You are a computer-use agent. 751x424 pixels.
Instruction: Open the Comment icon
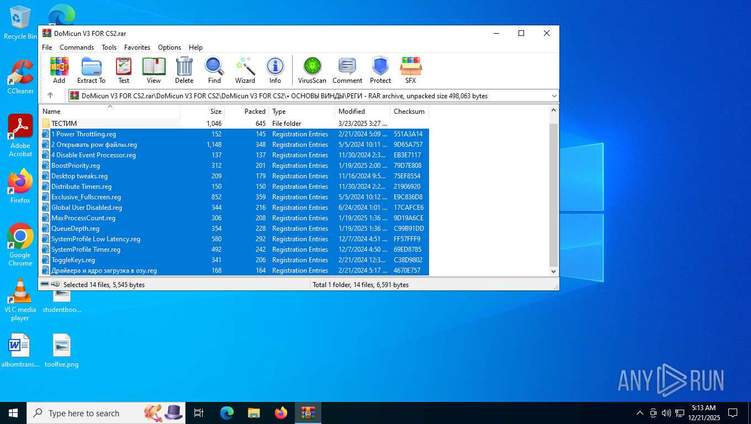347,70
